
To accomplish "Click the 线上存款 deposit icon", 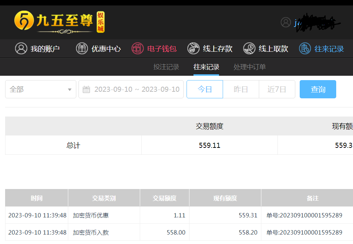I will point(193,48).
